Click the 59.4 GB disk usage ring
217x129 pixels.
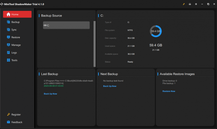click(156, 31)
